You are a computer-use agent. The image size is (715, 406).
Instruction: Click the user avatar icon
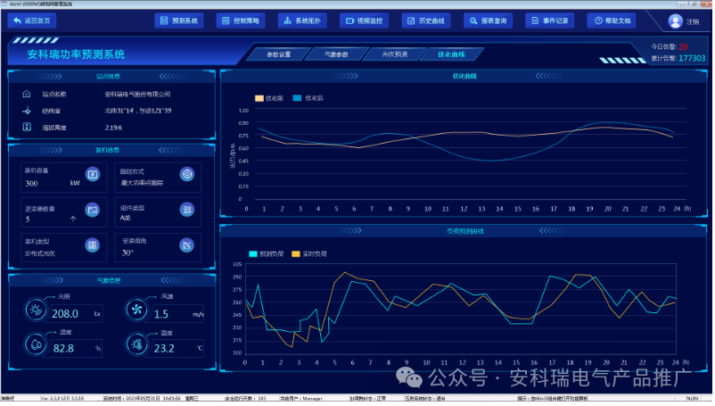[676, 21]
